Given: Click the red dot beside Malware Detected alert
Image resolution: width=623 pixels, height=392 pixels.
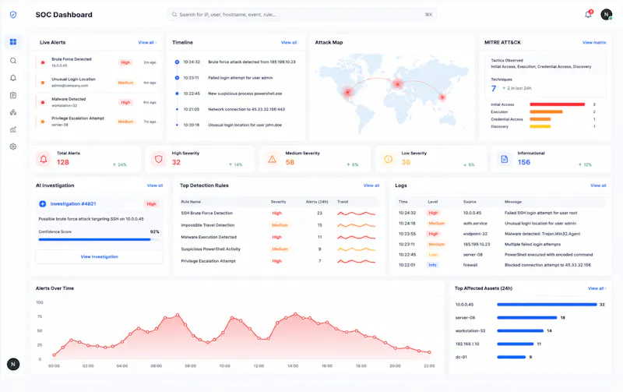Looking at the screenshot, I should pyautogui.click(x=43, y=102).
